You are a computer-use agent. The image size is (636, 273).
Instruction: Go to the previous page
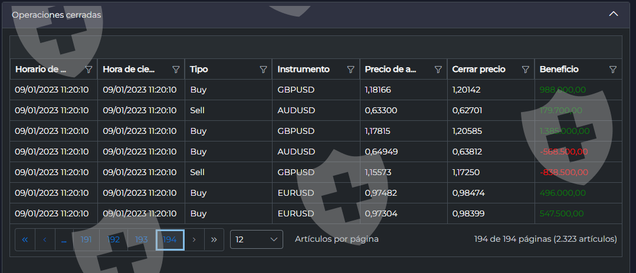[x=44, y=240]
